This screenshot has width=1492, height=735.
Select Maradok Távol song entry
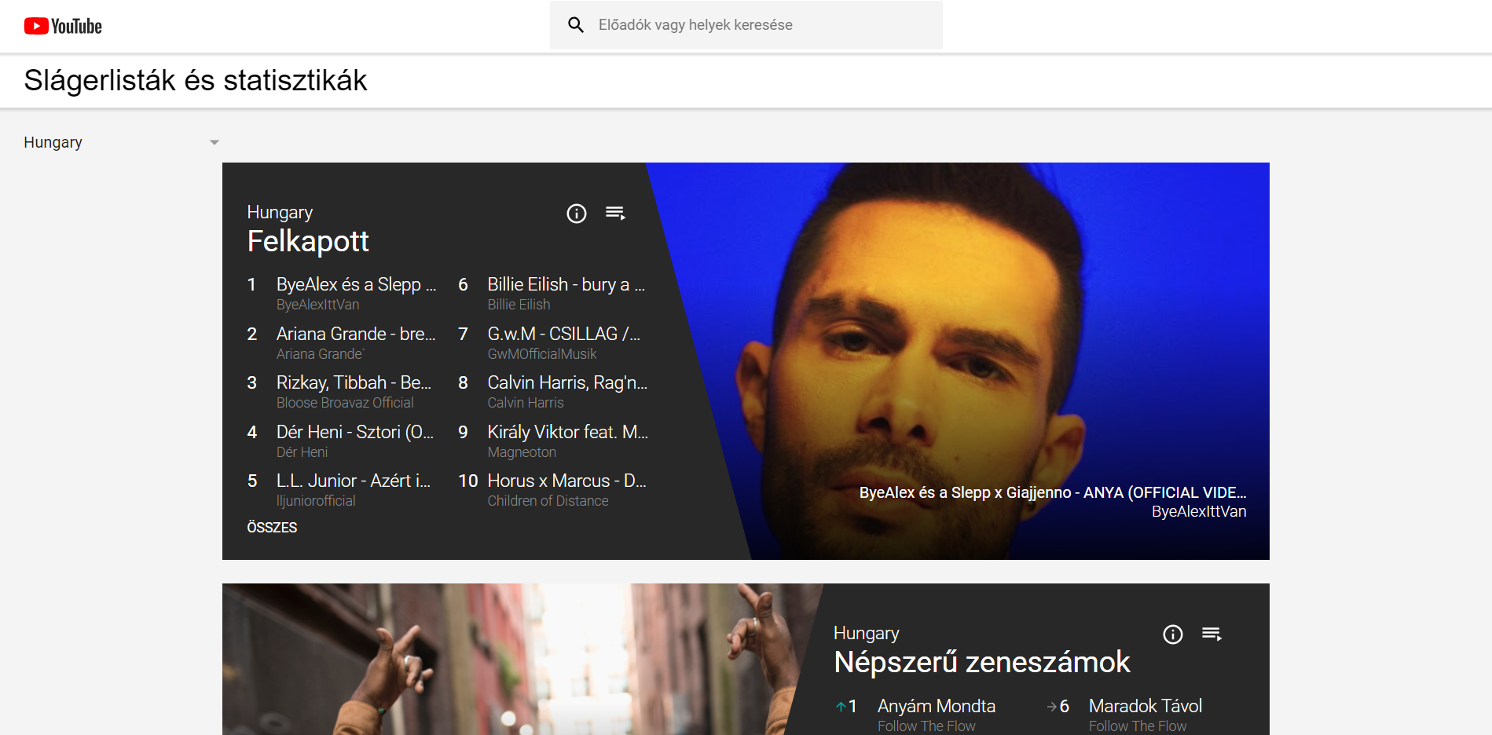pos(1145,706)
